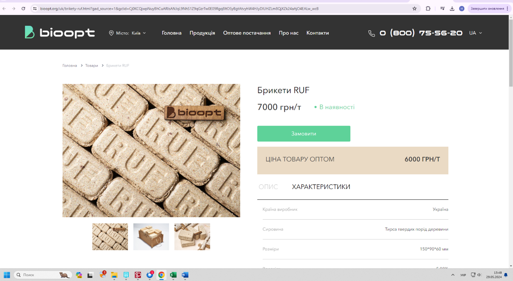Select the third product thumbnail

click(192, 237)
